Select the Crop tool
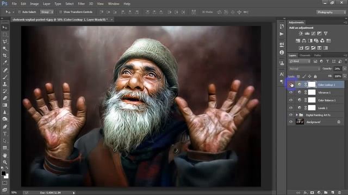Viewport: 348px width, 195px height. [5, 55]
